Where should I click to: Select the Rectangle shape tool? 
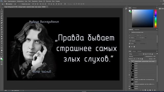tap(2, 48)
